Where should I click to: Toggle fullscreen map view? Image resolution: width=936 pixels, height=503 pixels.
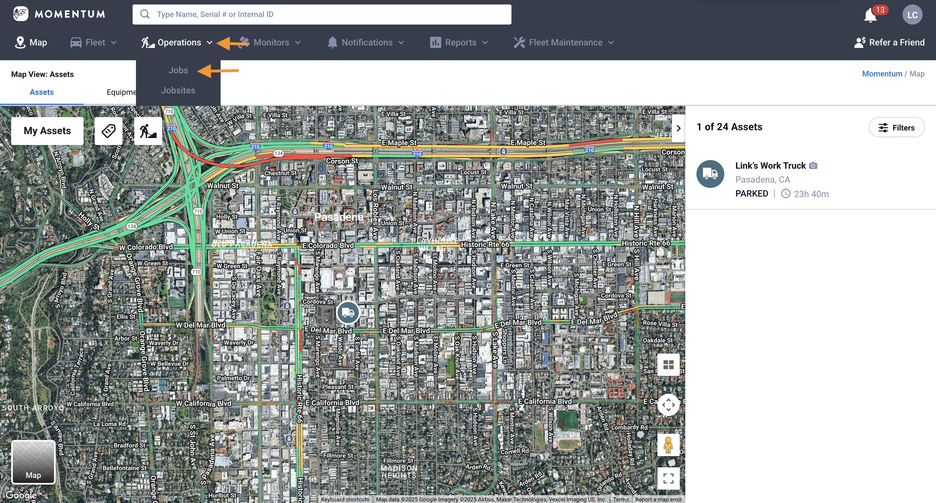(x=668, y=478)
